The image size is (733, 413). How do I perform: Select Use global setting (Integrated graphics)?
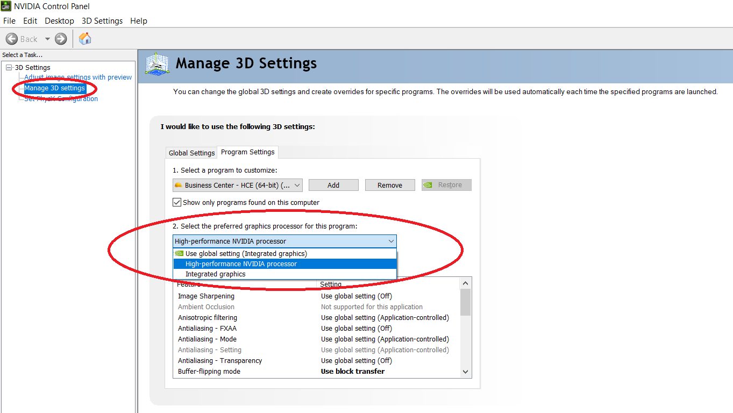point(246,254)
